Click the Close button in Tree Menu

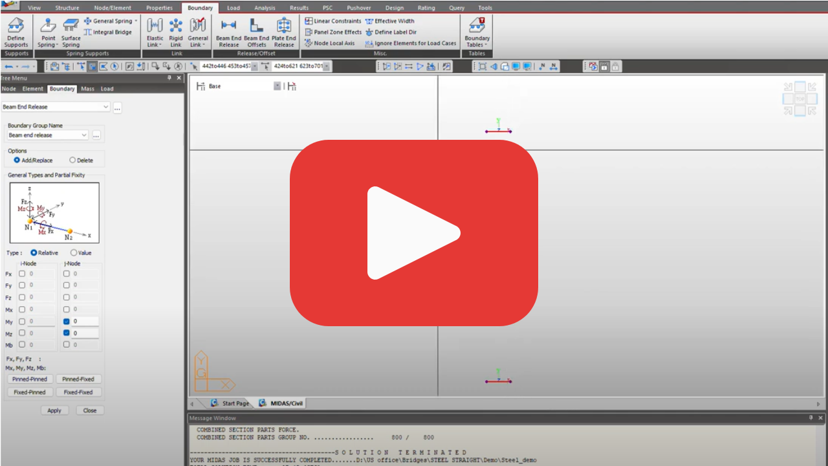click(90, 410)
